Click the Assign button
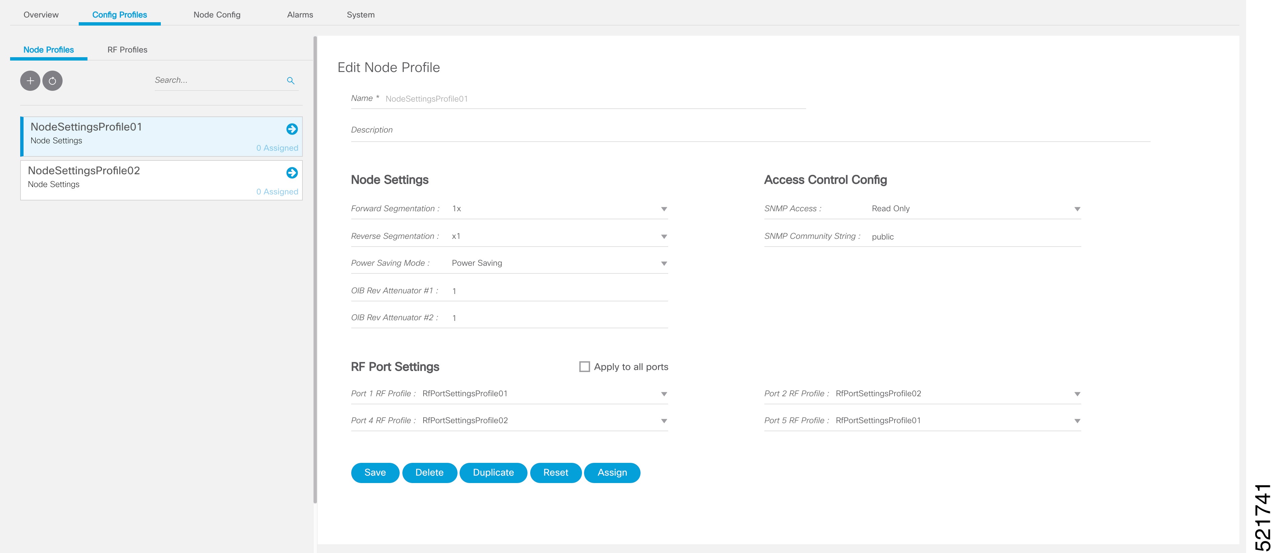Viewport: 1271px width, 553px height. click(612, 473)
